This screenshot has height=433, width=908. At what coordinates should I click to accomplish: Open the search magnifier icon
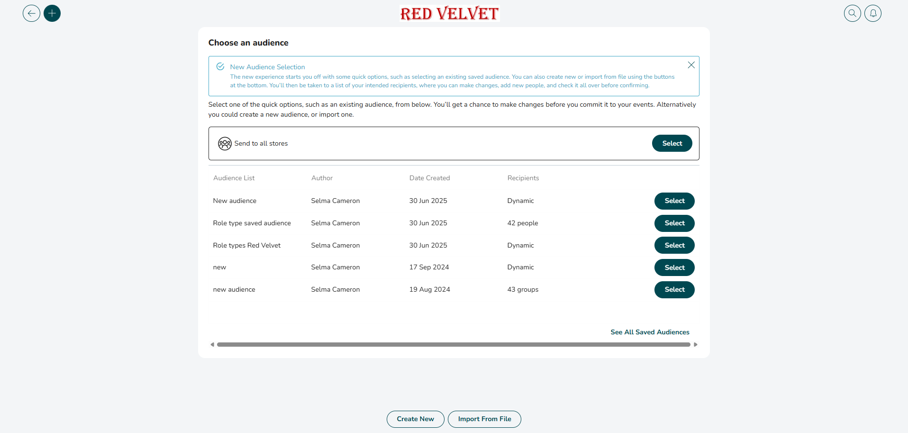tap(852, 13)
